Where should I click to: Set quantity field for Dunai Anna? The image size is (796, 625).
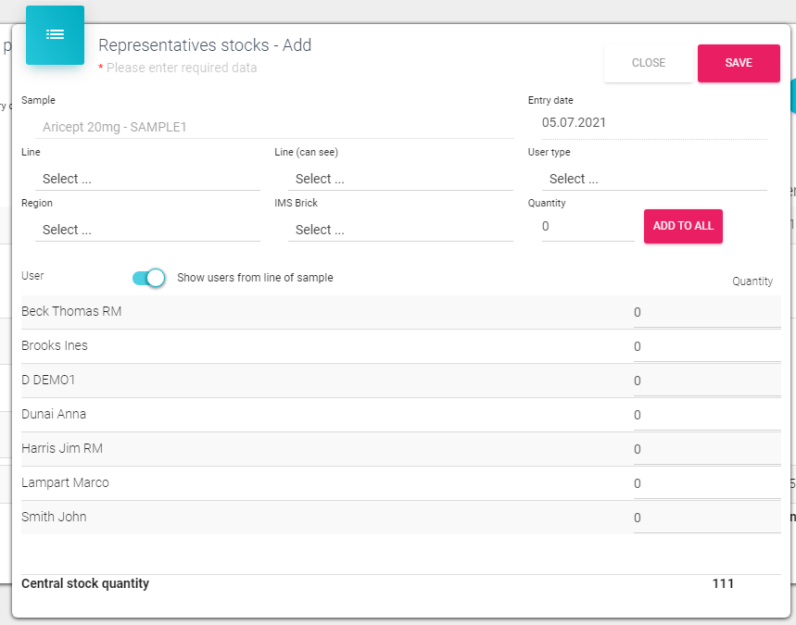coord(706,416)
